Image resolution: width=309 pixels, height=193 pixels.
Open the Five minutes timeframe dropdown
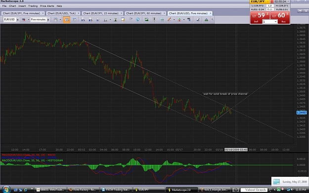48,20
